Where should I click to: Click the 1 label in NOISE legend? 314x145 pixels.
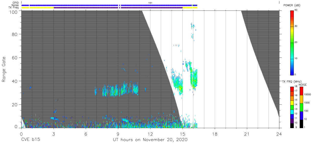click(305, 127)
